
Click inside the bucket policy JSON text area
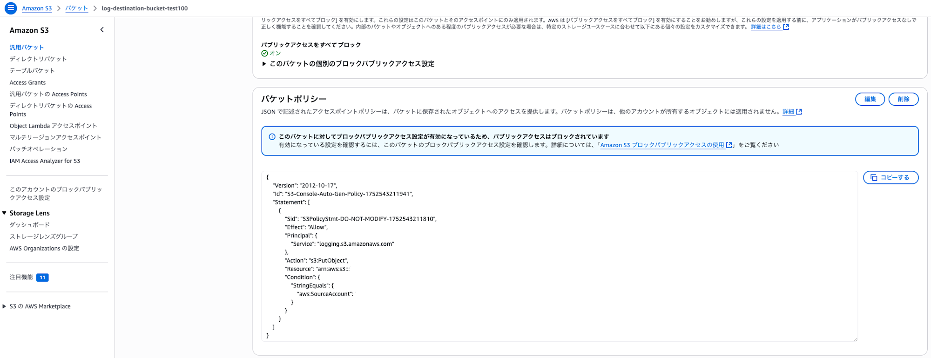point(560,257)
